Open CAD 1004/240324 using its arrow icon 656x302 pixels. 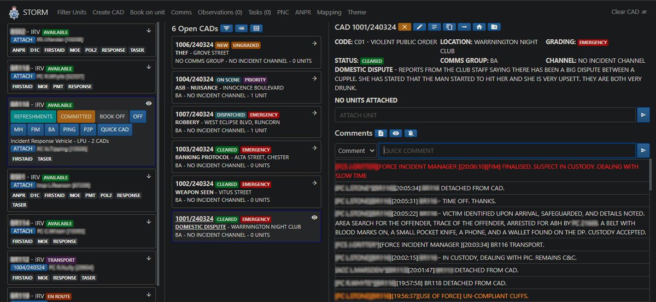point(314,78)
